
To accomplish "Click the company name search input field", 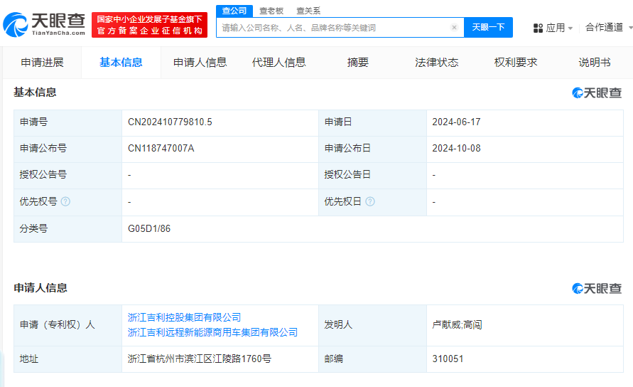I will click(334, 28).
